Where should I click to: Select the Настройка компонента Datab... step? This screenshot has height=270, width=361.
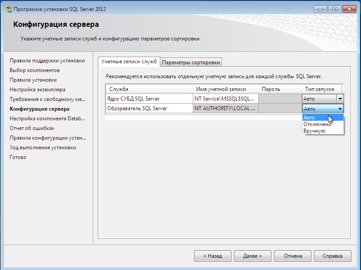(x=47, y=119)
